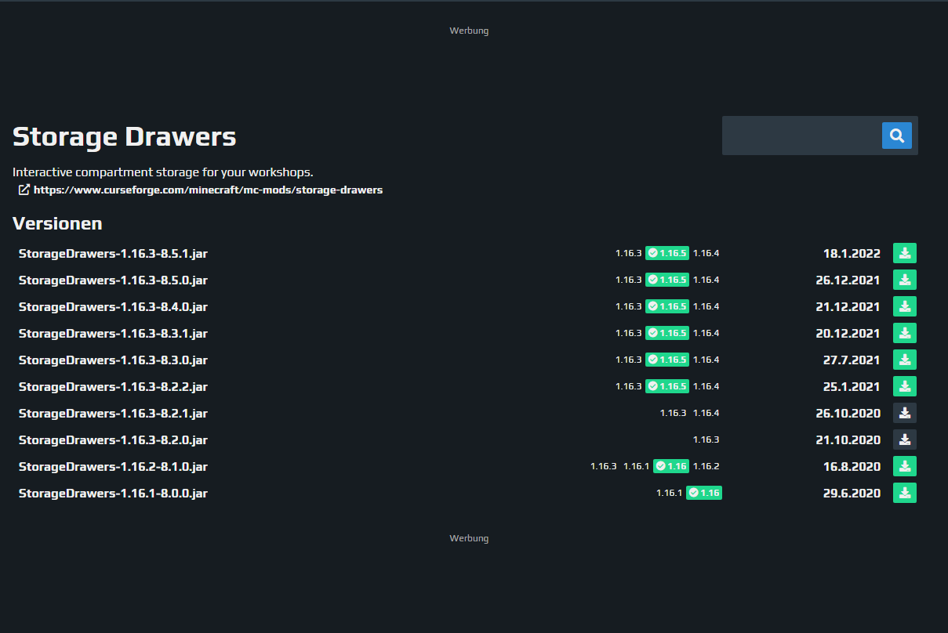The image size is (948, 633).
Task: Click the green 1.16.5 badge in 8.5.1 row
Action: [x=667, y=253]
